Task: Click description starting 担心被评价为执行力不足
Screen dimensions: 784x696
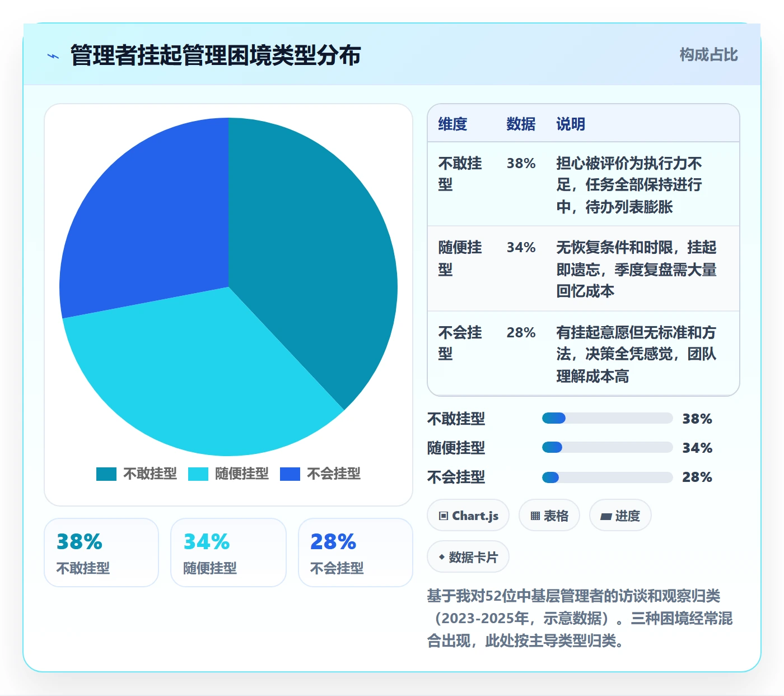Action: coord(629,185)
